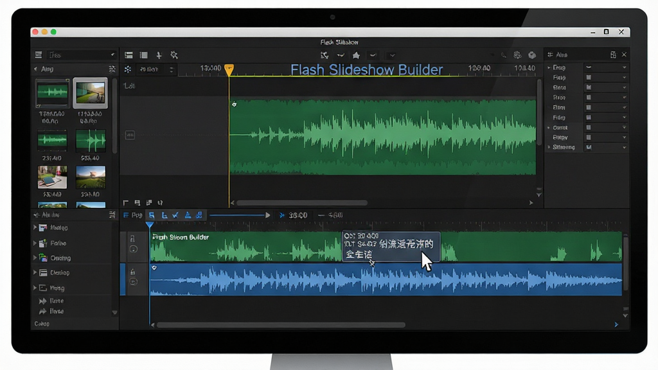Open the chevron dropdown left of the star icon
The image size is (658, 370).
[x=341, y=55]
